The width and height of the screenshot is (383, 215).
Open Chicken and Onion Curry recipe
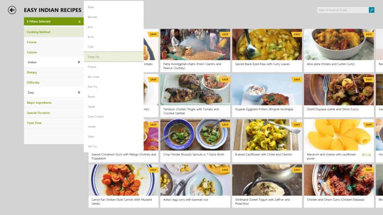click(339, 186)
